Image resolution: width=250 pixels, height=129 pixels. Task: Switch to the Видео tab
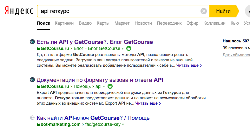coord(85,23)
